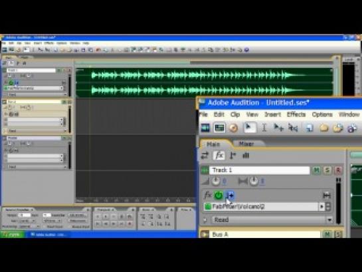The width and height of the screenshot is (362, 272).
Task: Click automation icon left of magnified Read dropdown
Action: point(205,220)
